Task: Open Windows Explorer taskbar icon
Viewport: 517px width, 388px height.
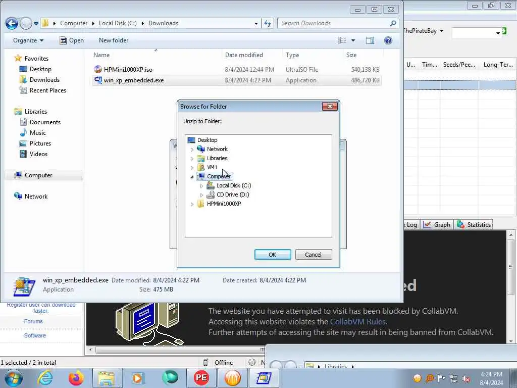Action: coord(106,378)
